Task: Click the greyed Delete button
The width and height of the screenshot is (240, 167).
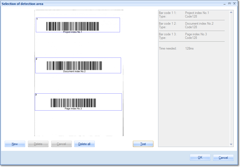Action: 38,144
